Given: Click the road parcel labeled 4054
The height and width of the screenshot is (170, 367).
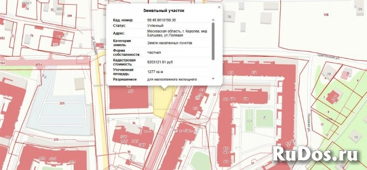Looking at the screenshot, I should point(38,64).
